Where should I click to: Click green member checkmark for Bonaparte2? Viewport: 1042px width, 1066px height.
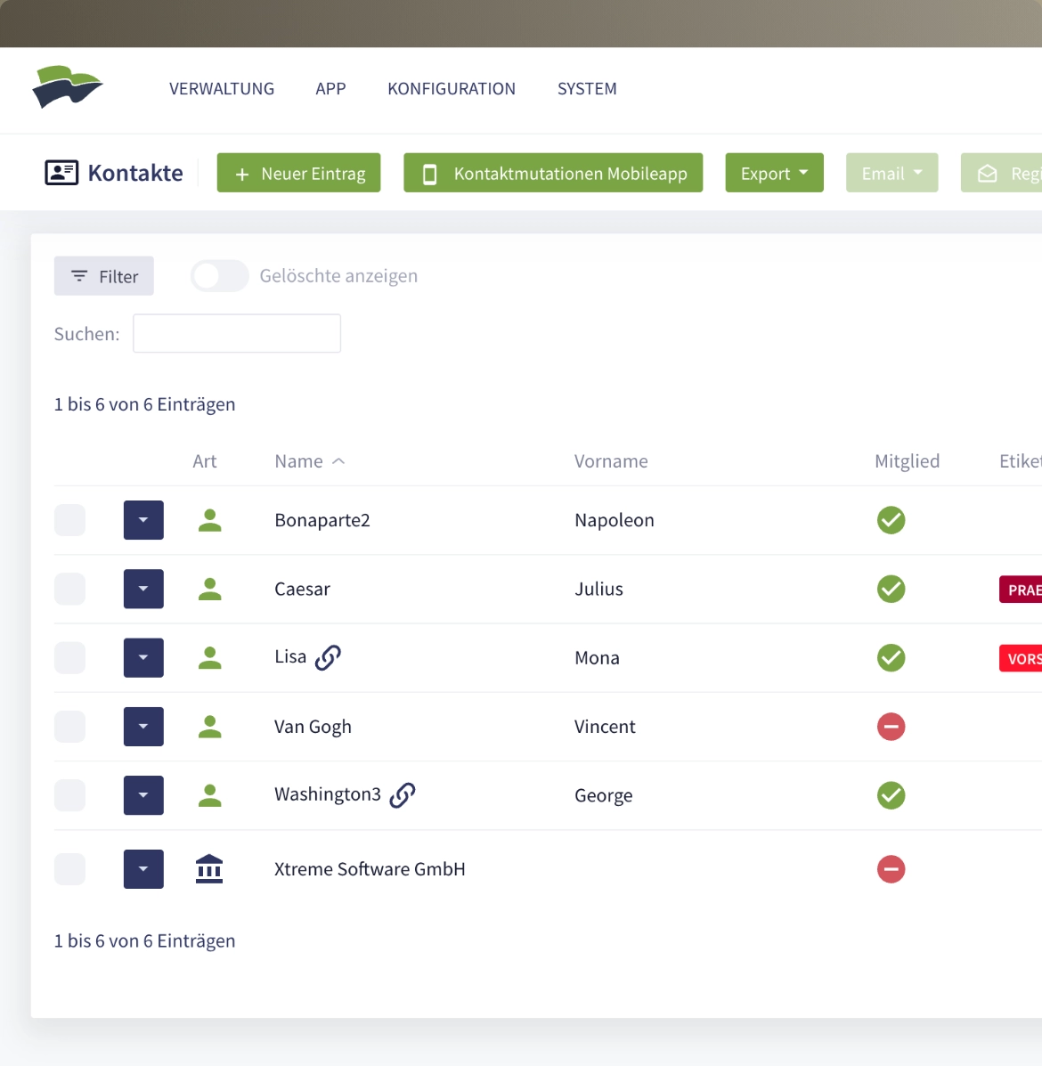[891, 520]
